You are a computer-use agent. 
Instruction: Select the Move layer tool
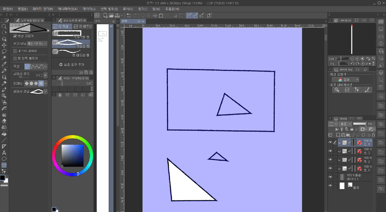(4, 45)
